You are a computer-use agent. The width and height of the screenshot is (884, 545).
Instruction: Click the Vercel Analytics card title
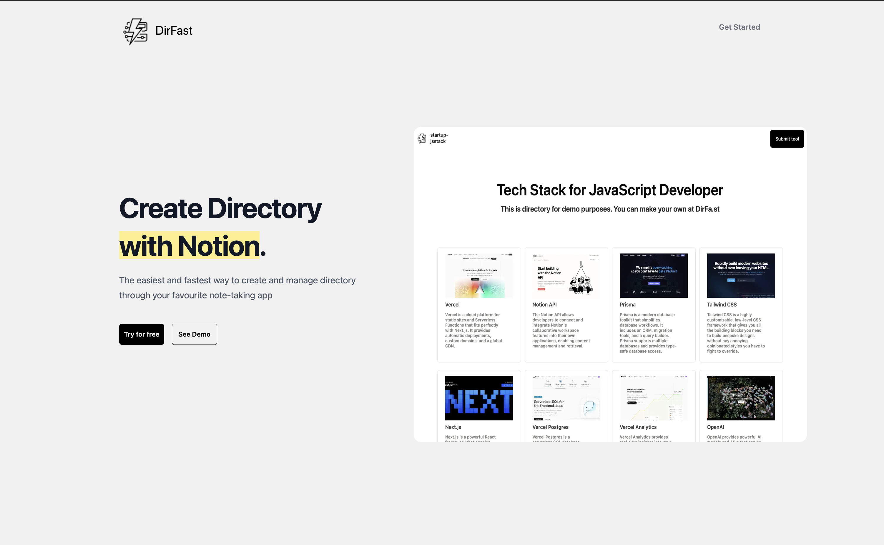coord(638,427)
